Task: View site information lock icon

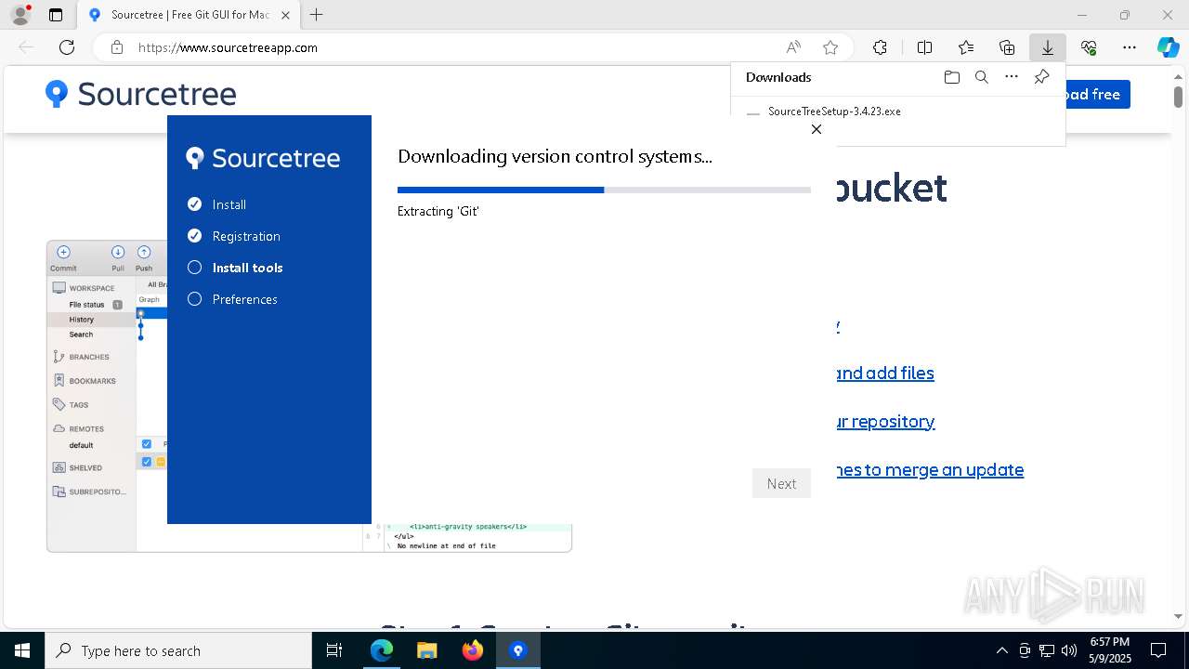Action: (117, 47)
